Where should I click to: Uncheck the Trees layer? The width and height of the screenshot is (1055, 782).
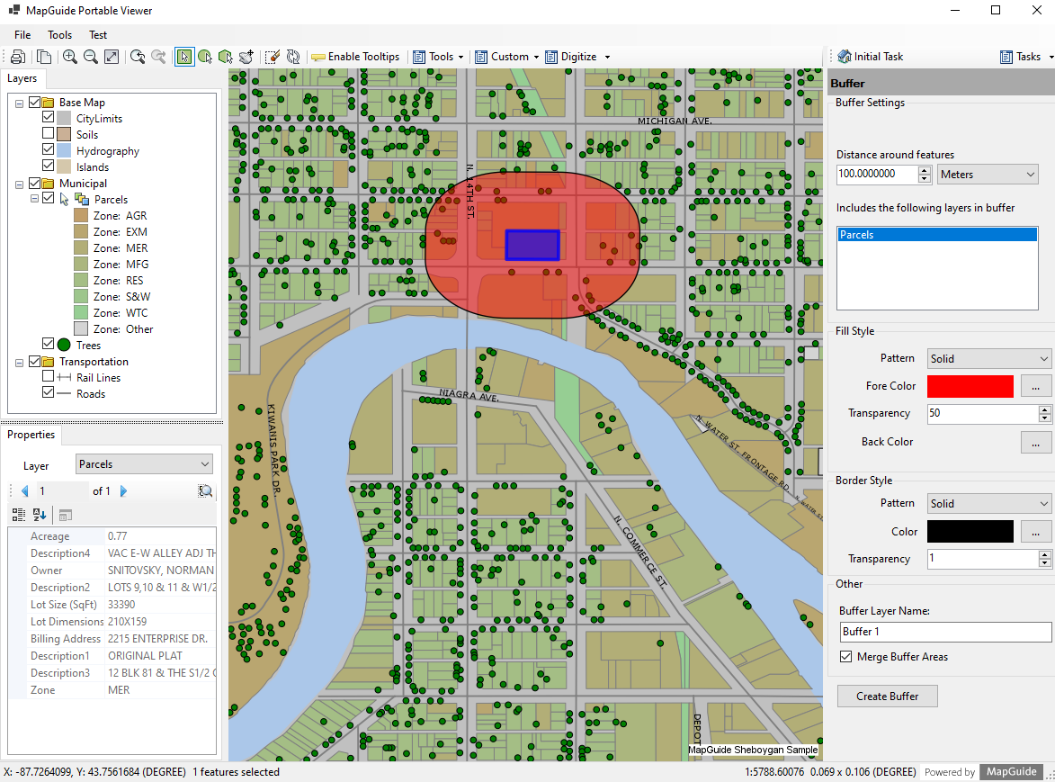49,344
